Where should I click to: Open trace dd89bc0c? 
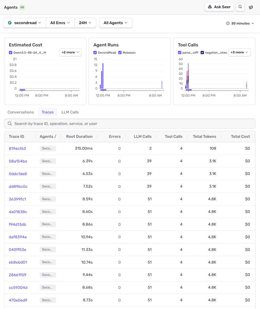coord(18,186)
